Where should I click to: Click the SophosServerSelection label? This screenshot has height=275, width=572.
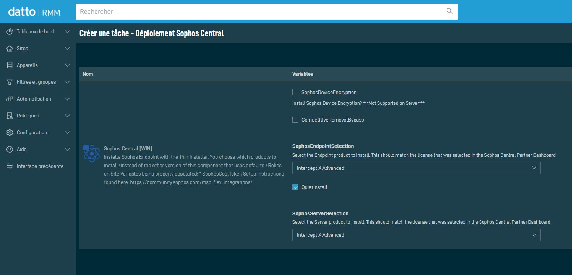(320, 213)
